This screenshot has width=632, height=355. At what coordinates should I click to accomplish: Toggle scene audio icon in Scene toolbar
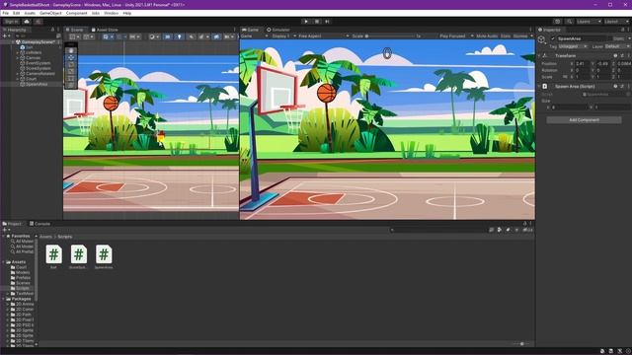(191, 36)
